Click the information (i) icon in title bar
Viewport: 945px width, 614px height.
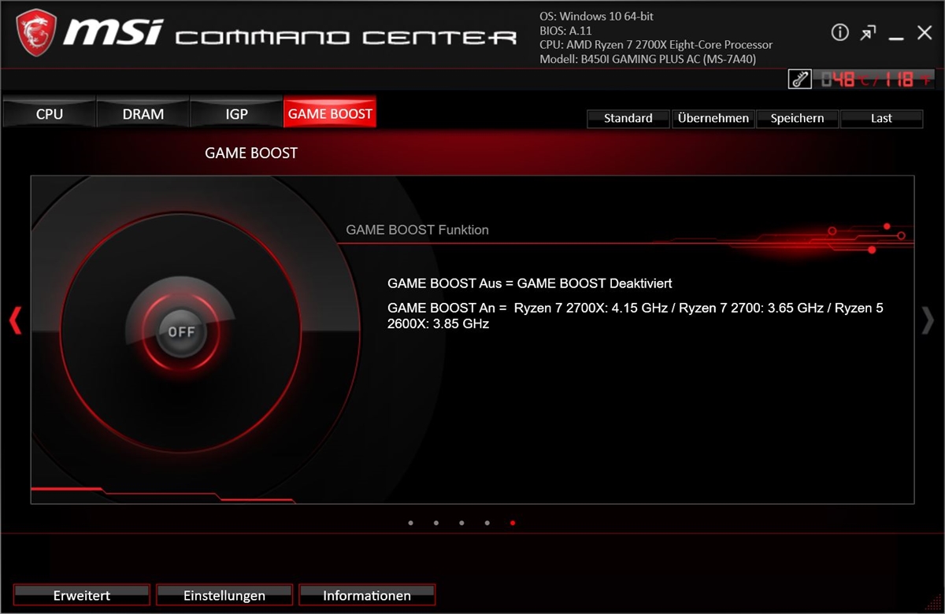tap(840, 32)
